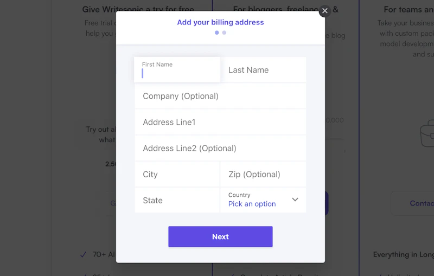Screen dimensions: 434x276
Task: Select the State input field
Action: tap(177, 200)
